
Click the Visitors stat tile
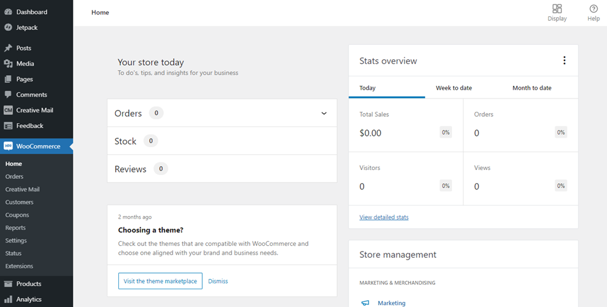[x=406, y=179]
